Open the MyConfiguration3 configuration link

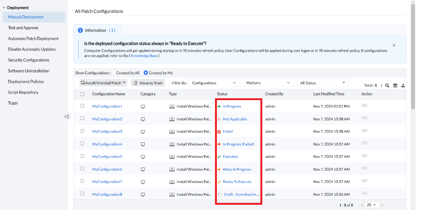(107, 131)
